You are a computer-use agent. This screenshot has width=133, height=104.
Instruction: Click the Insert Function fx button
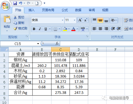[57, 44]
